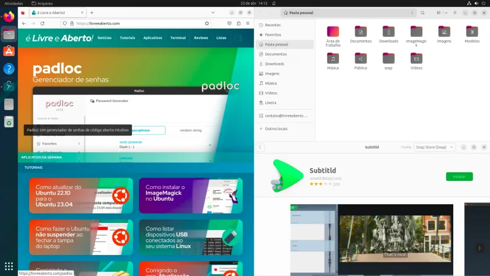Go back in the Software window
490x276 pixels.
coord(260,147)
